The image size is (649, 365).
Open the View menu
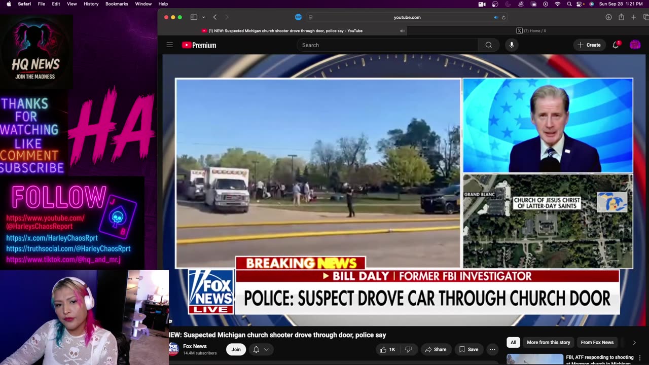[x=72, y=4]
